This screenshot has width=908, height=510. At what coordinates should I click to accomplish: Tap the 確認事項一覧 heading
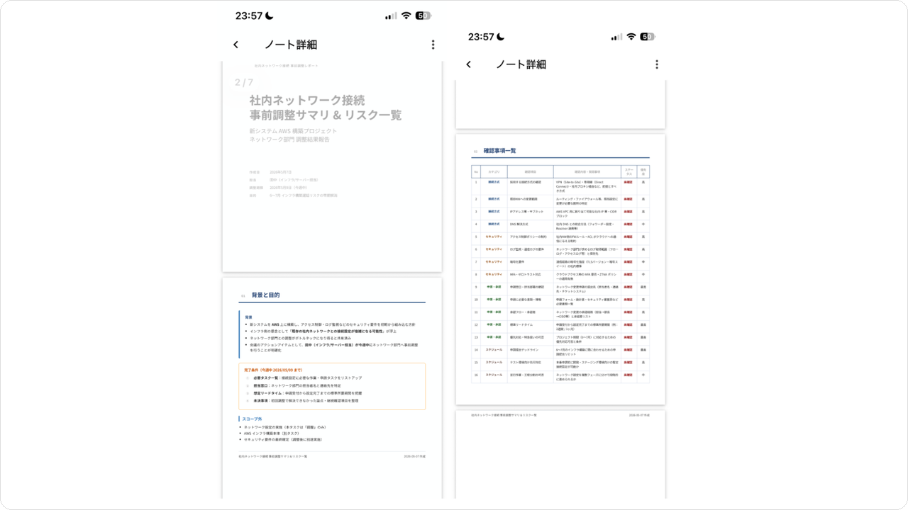coord(499,151)
